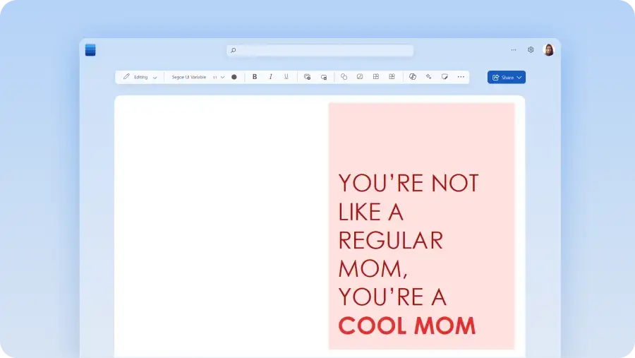This screenshot has height=358, width=635.
Task: Click the second grid icon
Action: 392,77
